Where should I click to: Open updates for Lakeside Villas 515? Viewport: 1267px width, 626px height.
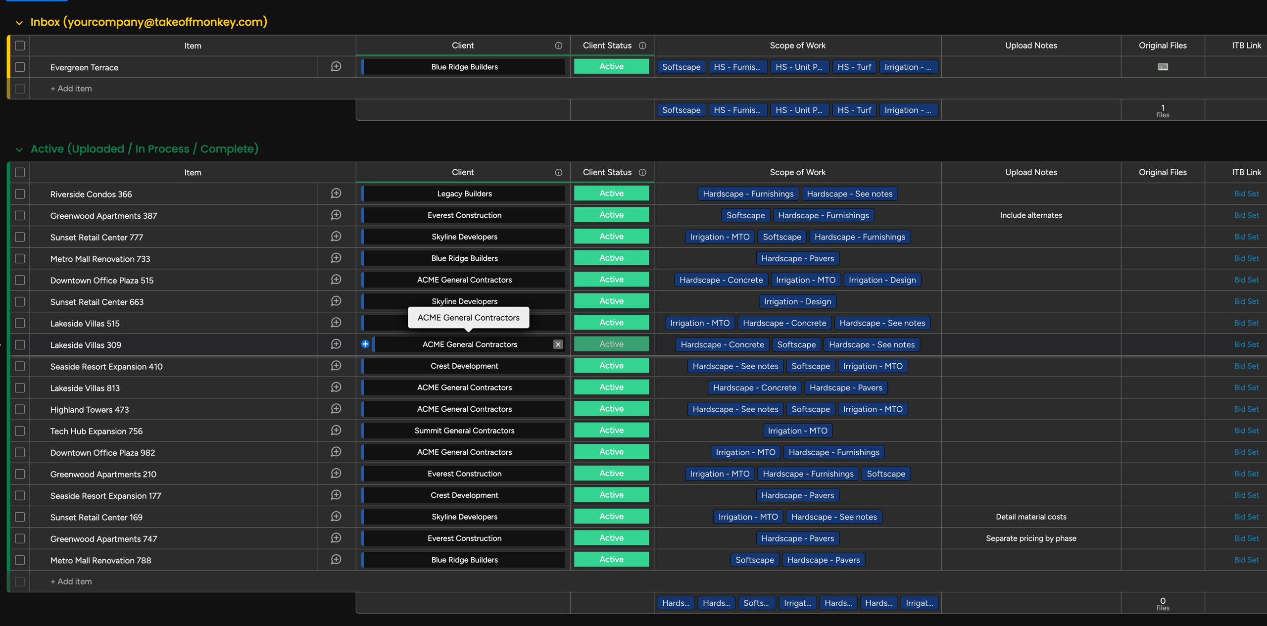(x=336, y=323)
